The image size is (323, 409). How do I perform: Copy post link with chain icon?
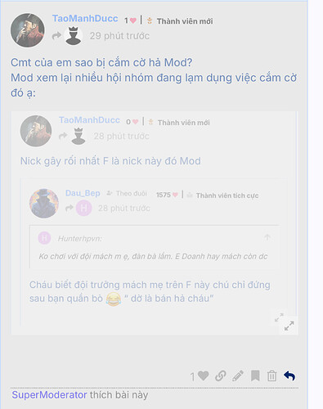(220, 375)
